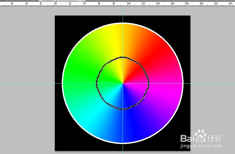Click the guide intersection at the color wheel center
Viewport: 235px width, 154px height.
(123, 83)
